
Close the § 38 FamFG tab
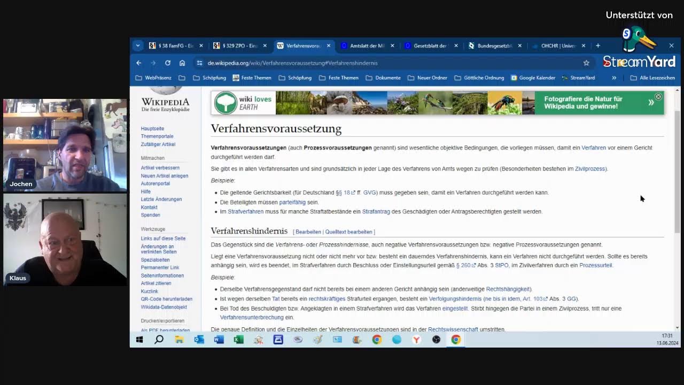tap(201, 46)
